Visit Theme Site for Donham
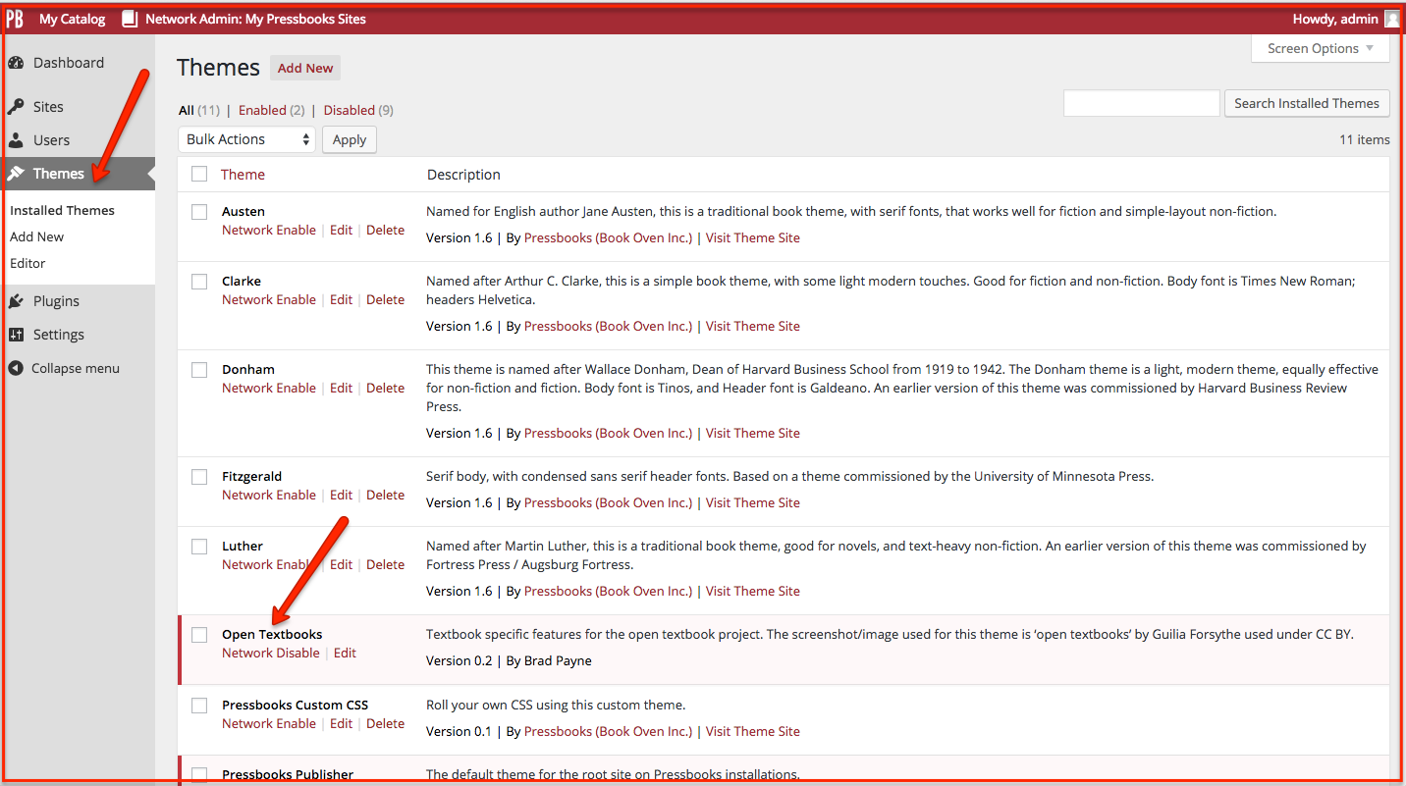The image size is (1406, 786). pos(753,433)
